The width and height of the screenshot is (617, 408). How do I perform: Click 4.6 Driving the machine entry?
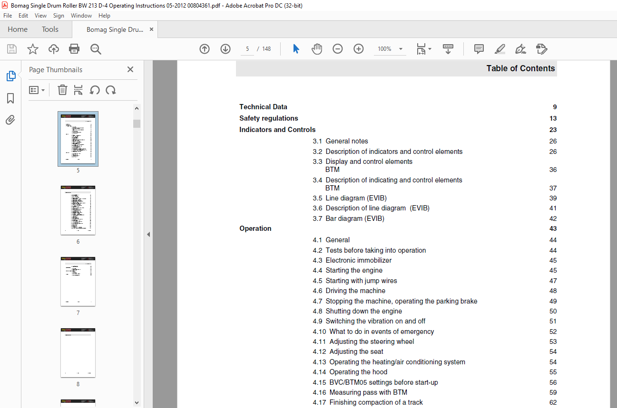(349, 291)
